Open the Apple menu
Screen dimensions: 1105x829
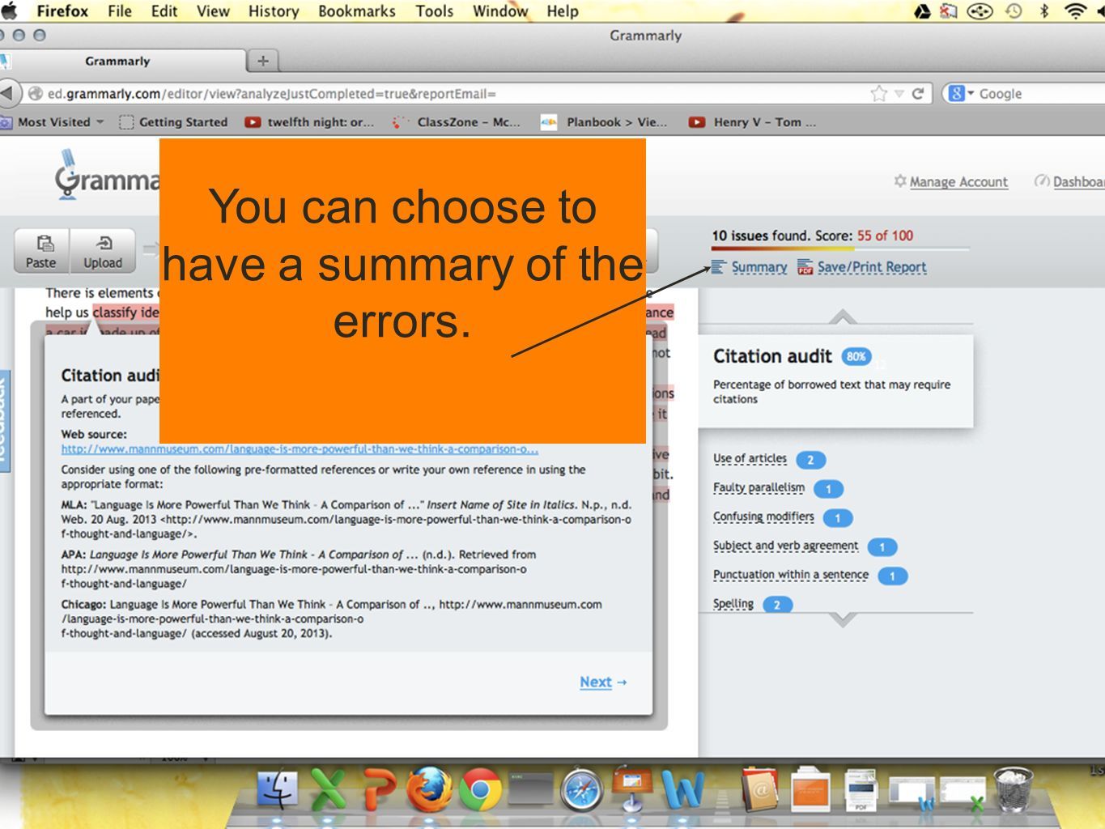(8, 11)
